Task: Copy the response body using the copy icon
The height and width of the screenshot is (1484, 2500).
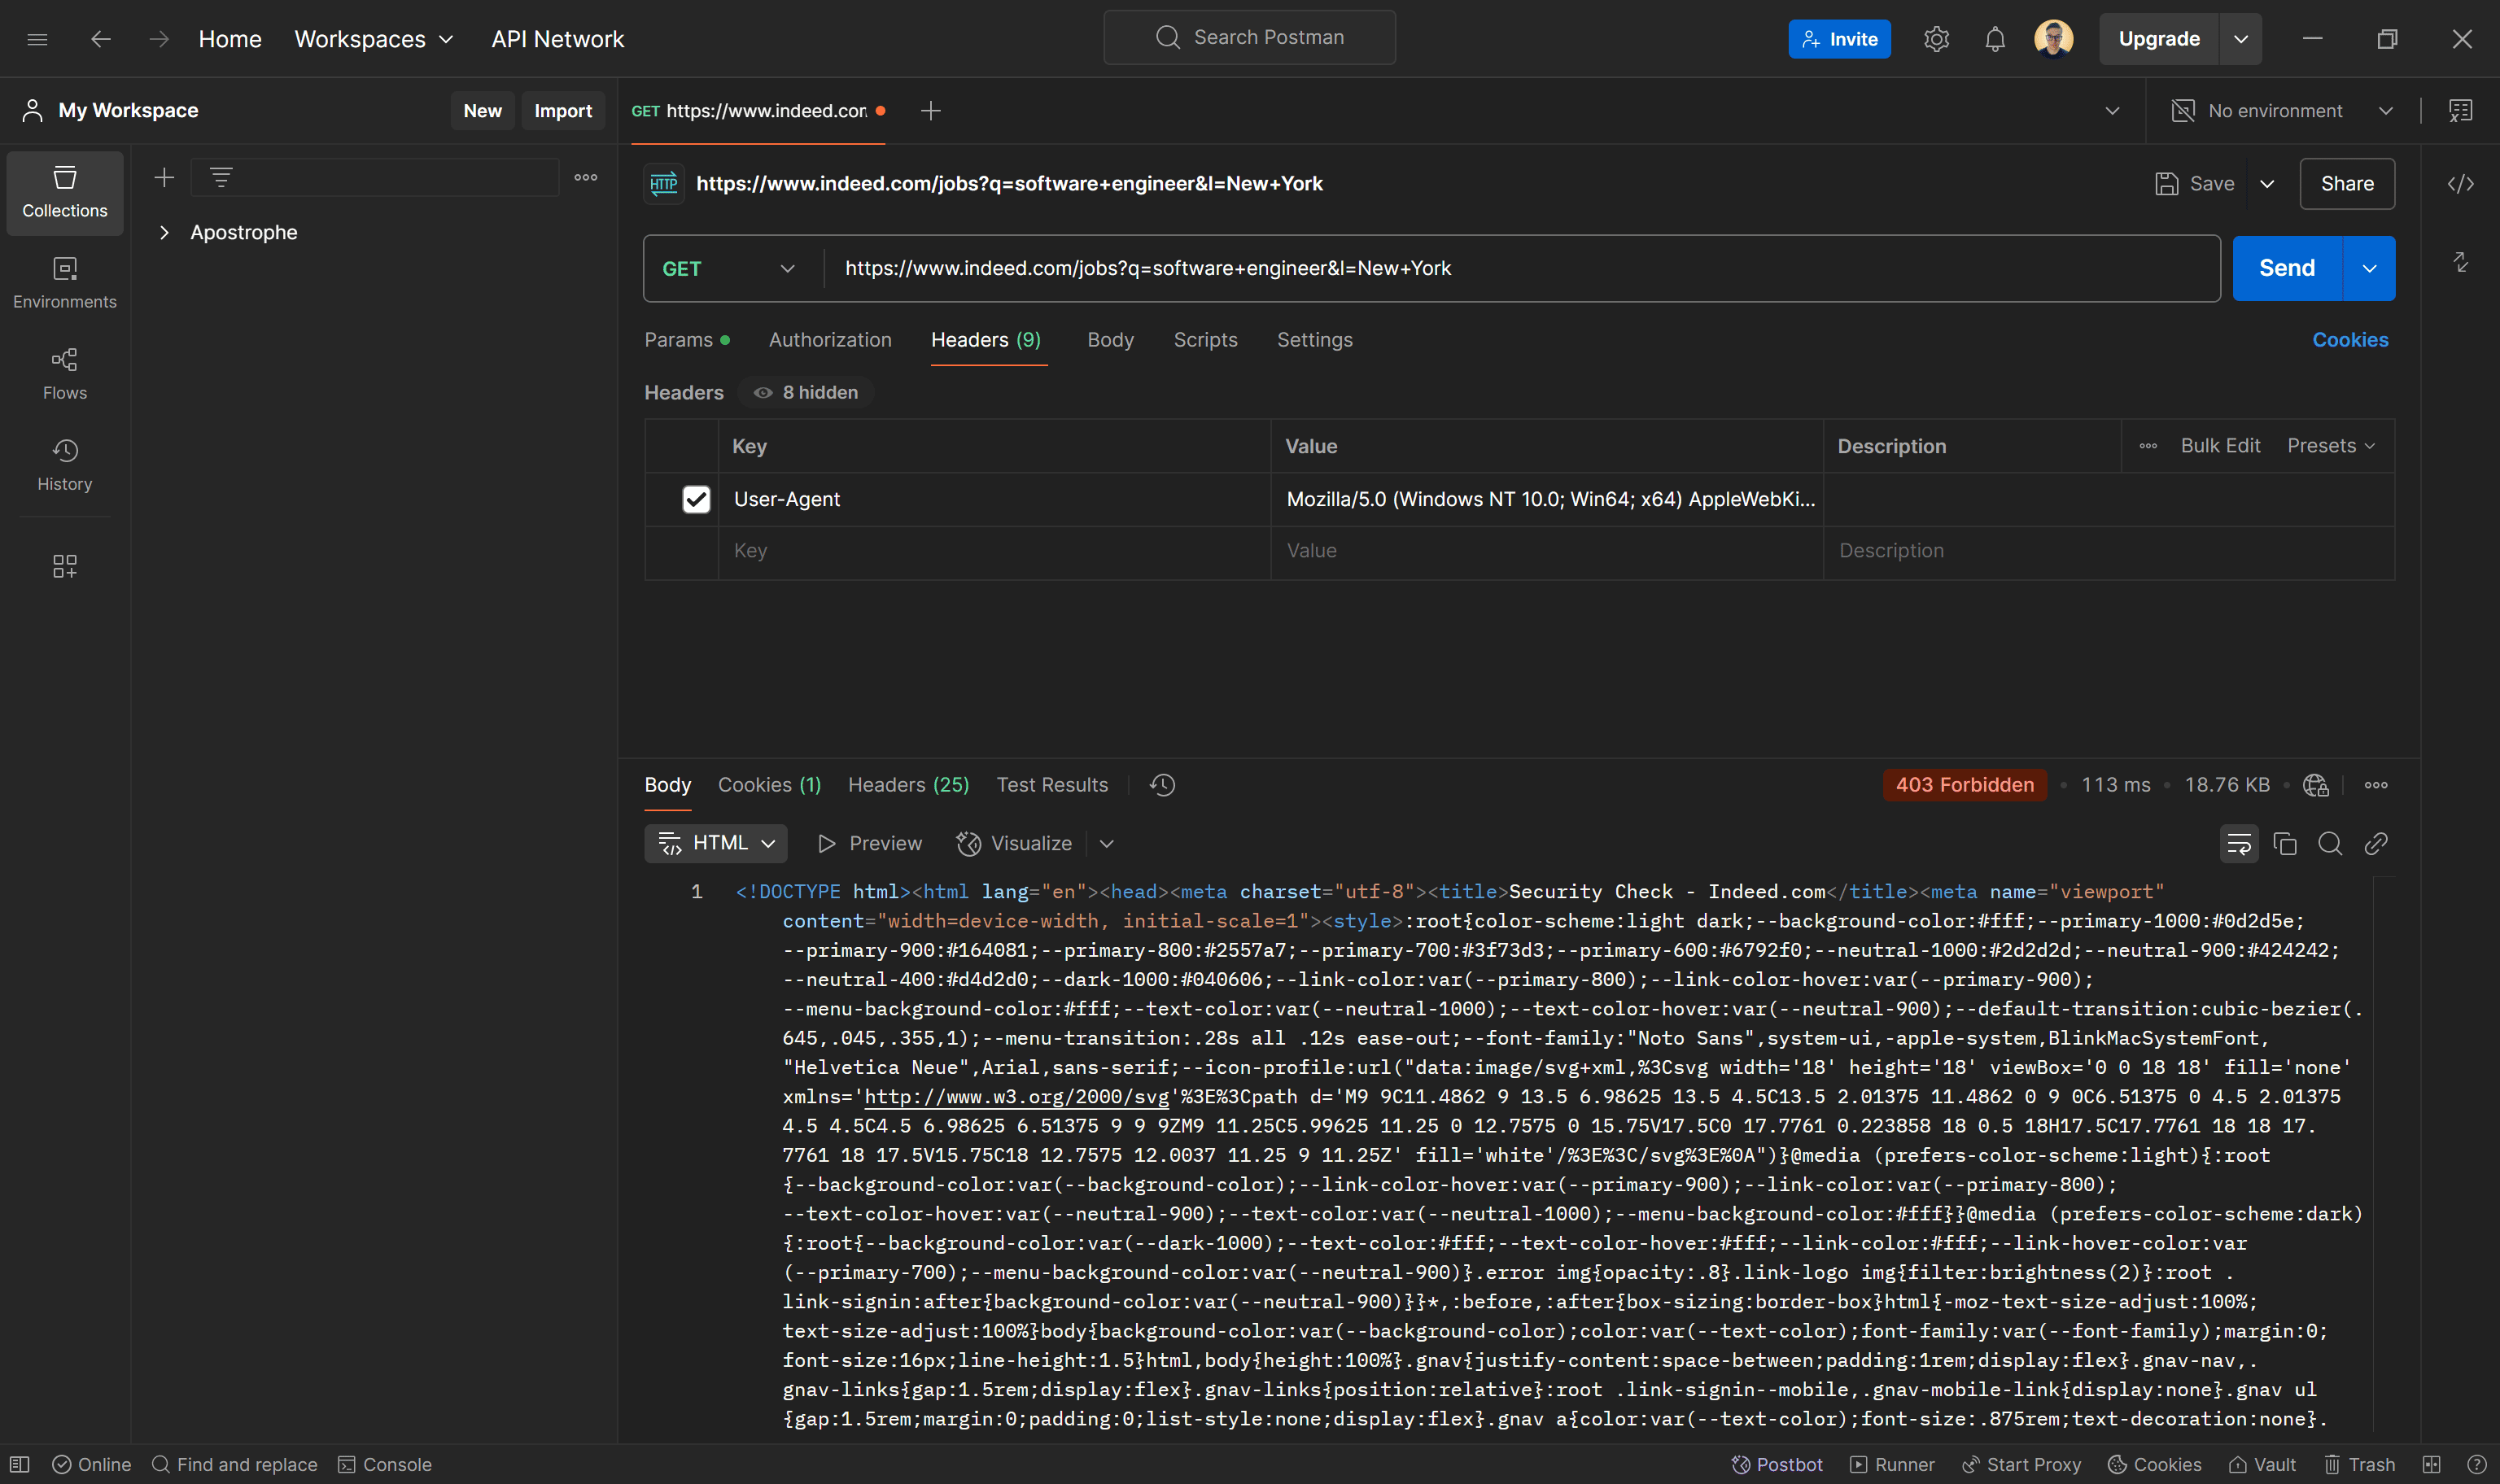Action: coord(2284,844)
